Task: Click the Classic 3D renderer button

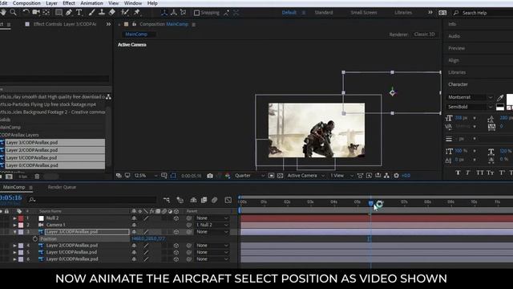Action: point(424,35)
